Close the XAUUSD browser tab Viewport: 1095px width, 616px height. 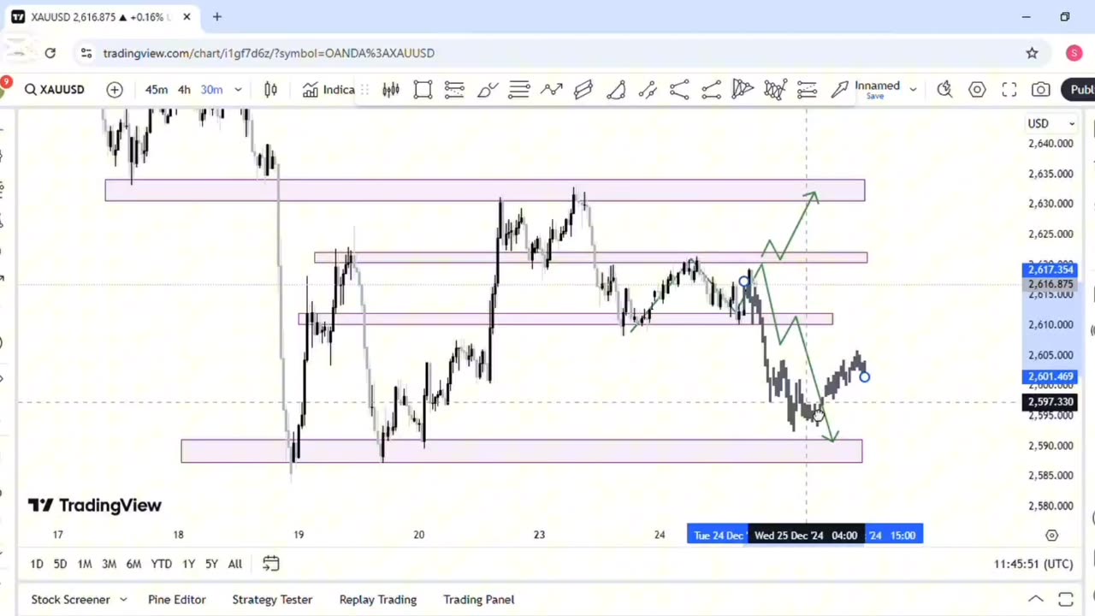coord(187,17)
